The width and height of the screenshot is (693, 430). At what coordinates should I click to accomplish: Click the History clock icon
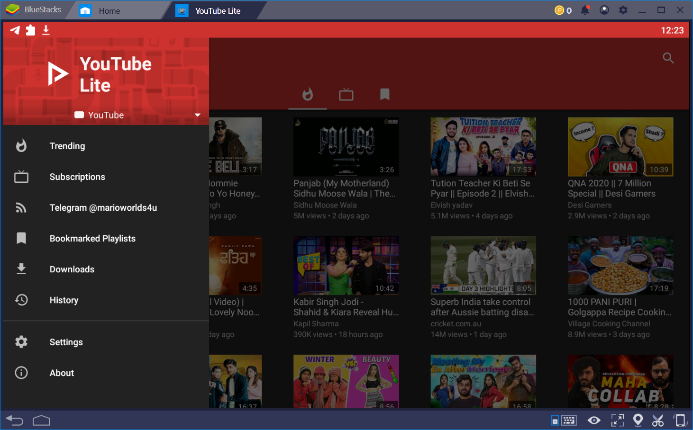(21, 300)
